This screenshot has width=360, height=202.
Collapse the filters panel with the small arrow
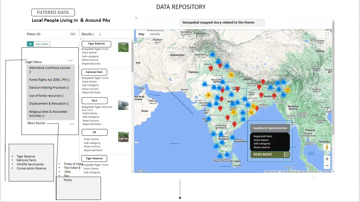[81, 39]
